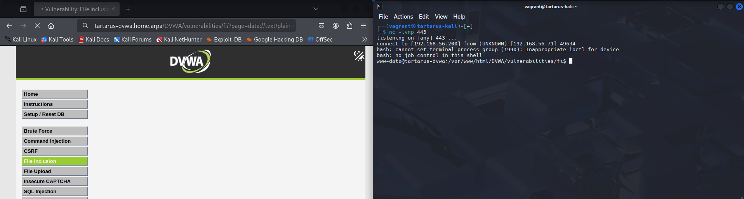744x199 pixels.
Task: Go to DVWA Home page
Action: coord(55,94)
